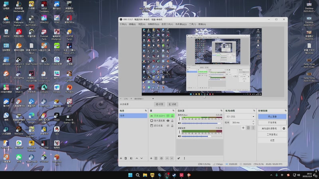Open File Explorer from the taskbar
The image size is (319, 179).
pos(145,175)
